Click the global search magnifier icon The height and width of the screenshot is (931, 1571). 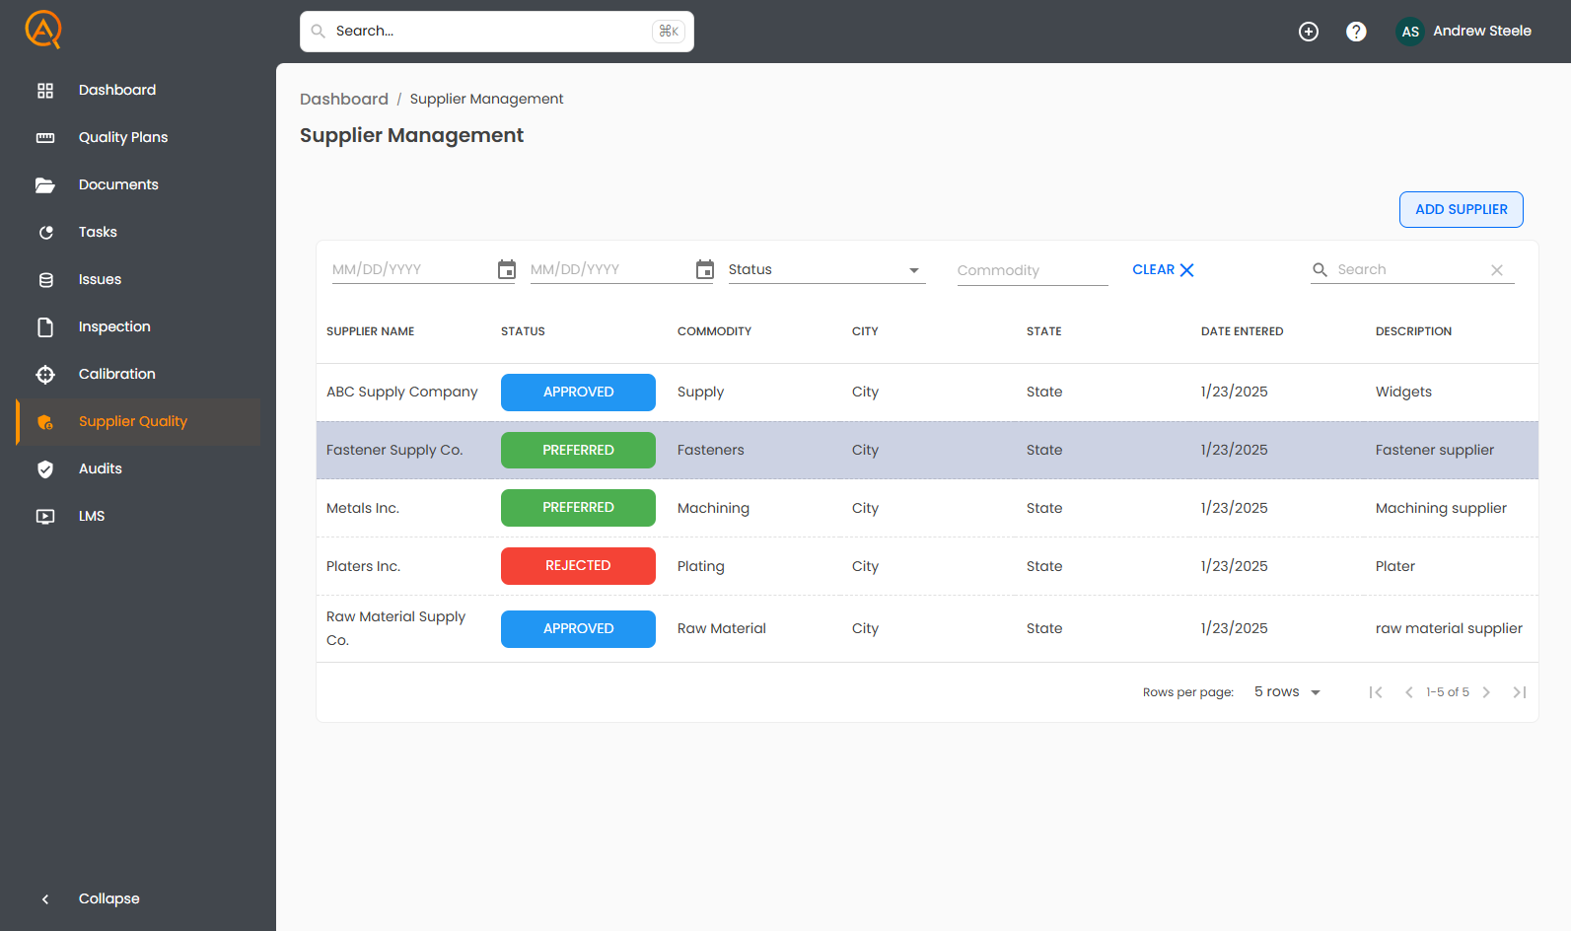pyautogui.click(x=319, y=32)
